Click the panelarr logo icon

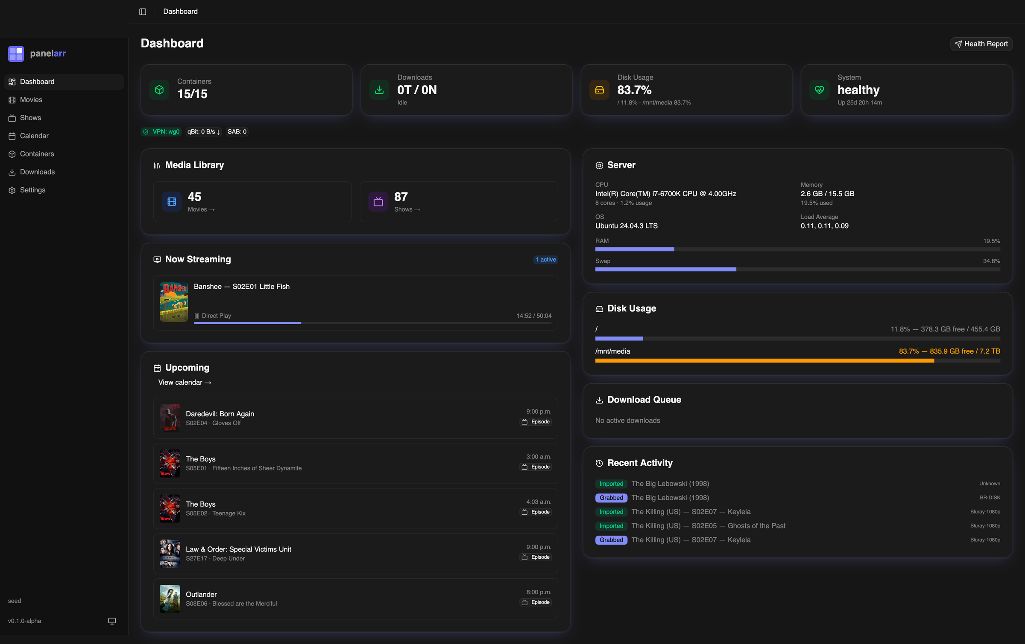16,53
